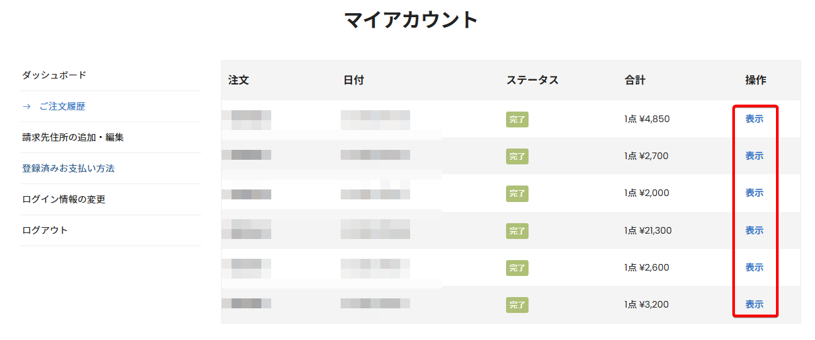Screen dimensions: 815x340
Task: Open the ダッシュボード menu item
Action: (x=54, y=75)
